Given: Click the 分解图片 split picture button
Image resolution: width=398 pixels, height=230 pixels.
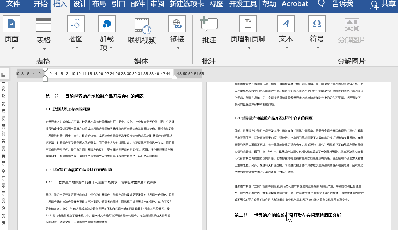Looking at the screenshot, I should 352,31.
